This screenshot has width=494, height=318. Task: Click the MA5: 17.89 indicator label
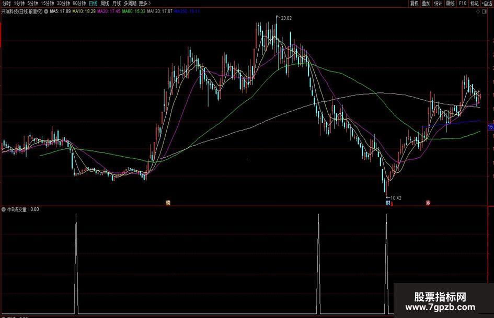click(x=60, y=11)
